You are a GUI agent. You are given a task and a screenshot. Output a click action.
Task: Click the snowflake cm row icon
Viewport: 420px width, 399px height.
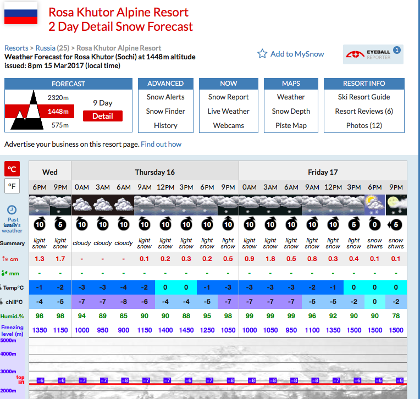coord(5,259)
